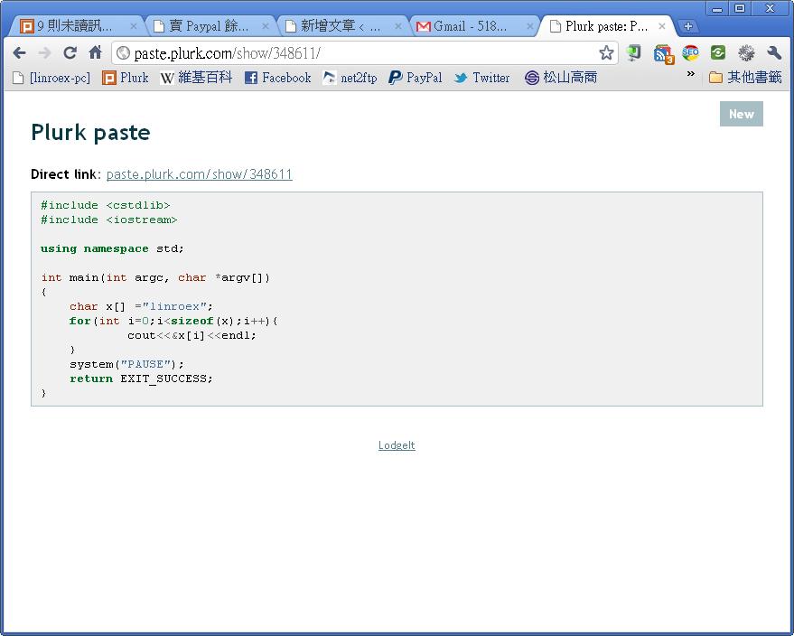Click the New paste button

(742, 114)
